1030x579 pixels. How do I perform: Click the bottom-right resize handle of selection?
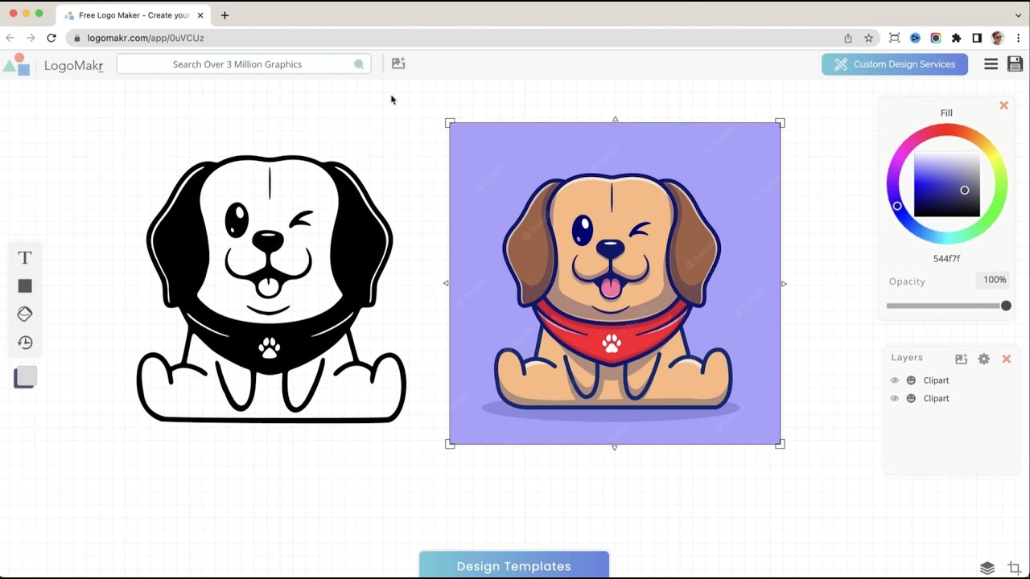pos(780,443)
